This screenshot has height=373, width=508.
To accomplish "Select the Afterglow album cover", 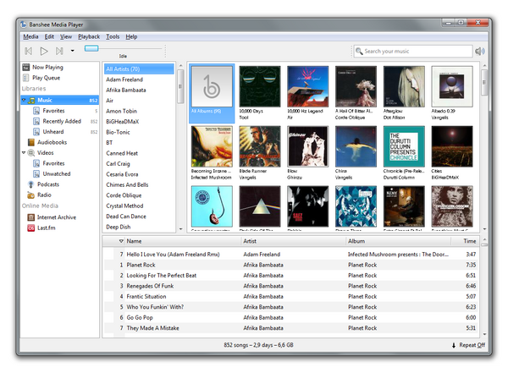I will [x=404, y=86].
